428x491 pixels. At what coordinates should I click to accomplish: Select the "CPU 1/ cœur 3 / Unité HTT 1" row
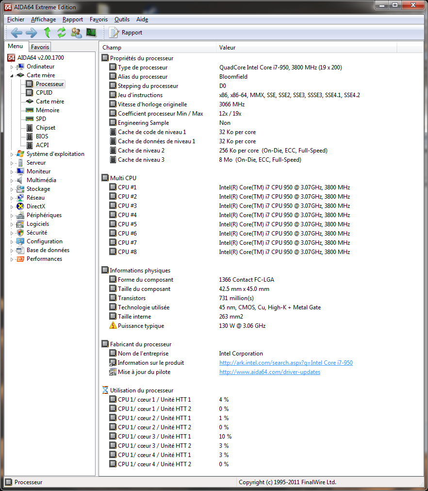pos(261,437)
